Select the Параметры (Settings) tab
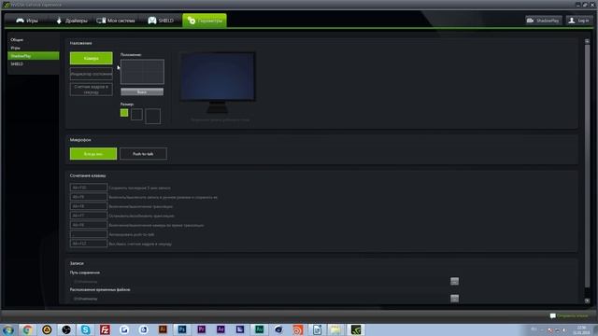598x336 pixels. click(x=205, y=21)
